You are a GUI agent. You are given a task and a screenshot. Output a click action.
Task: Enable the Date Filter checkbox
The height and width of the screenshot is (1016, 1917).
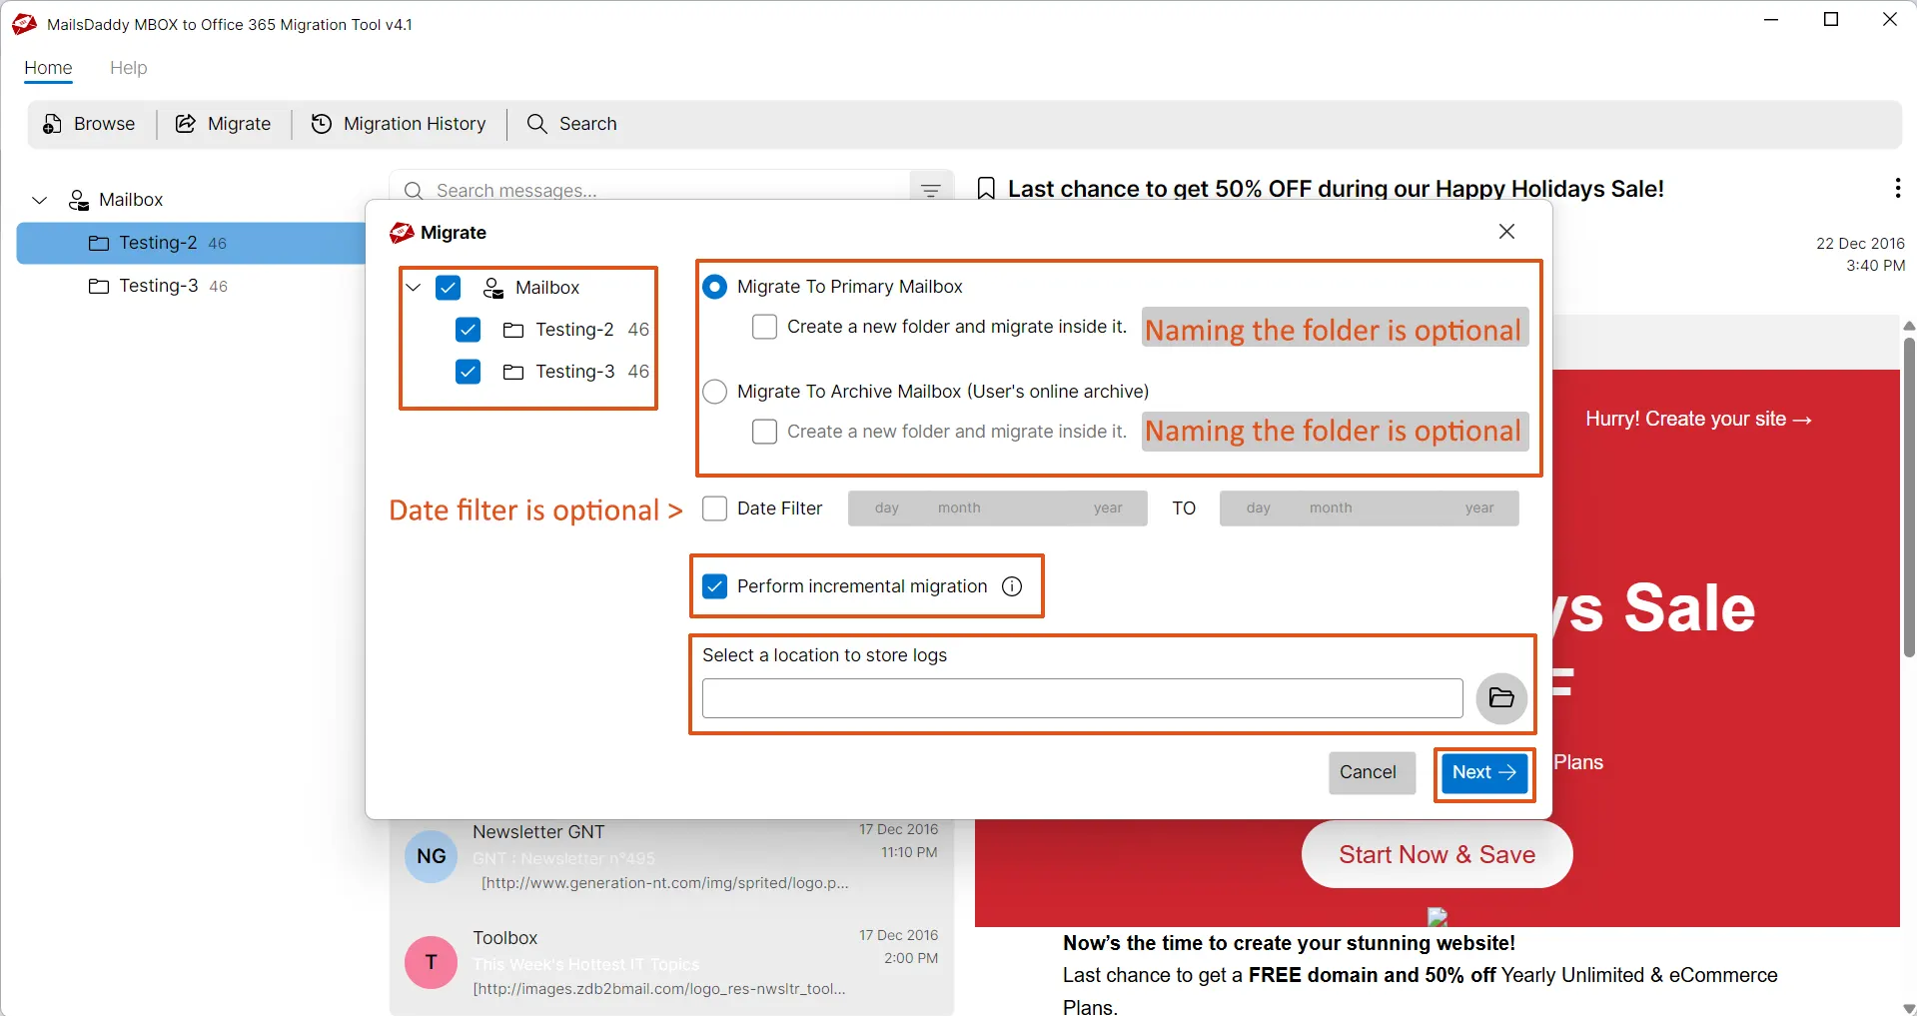(x=715, y=508)
